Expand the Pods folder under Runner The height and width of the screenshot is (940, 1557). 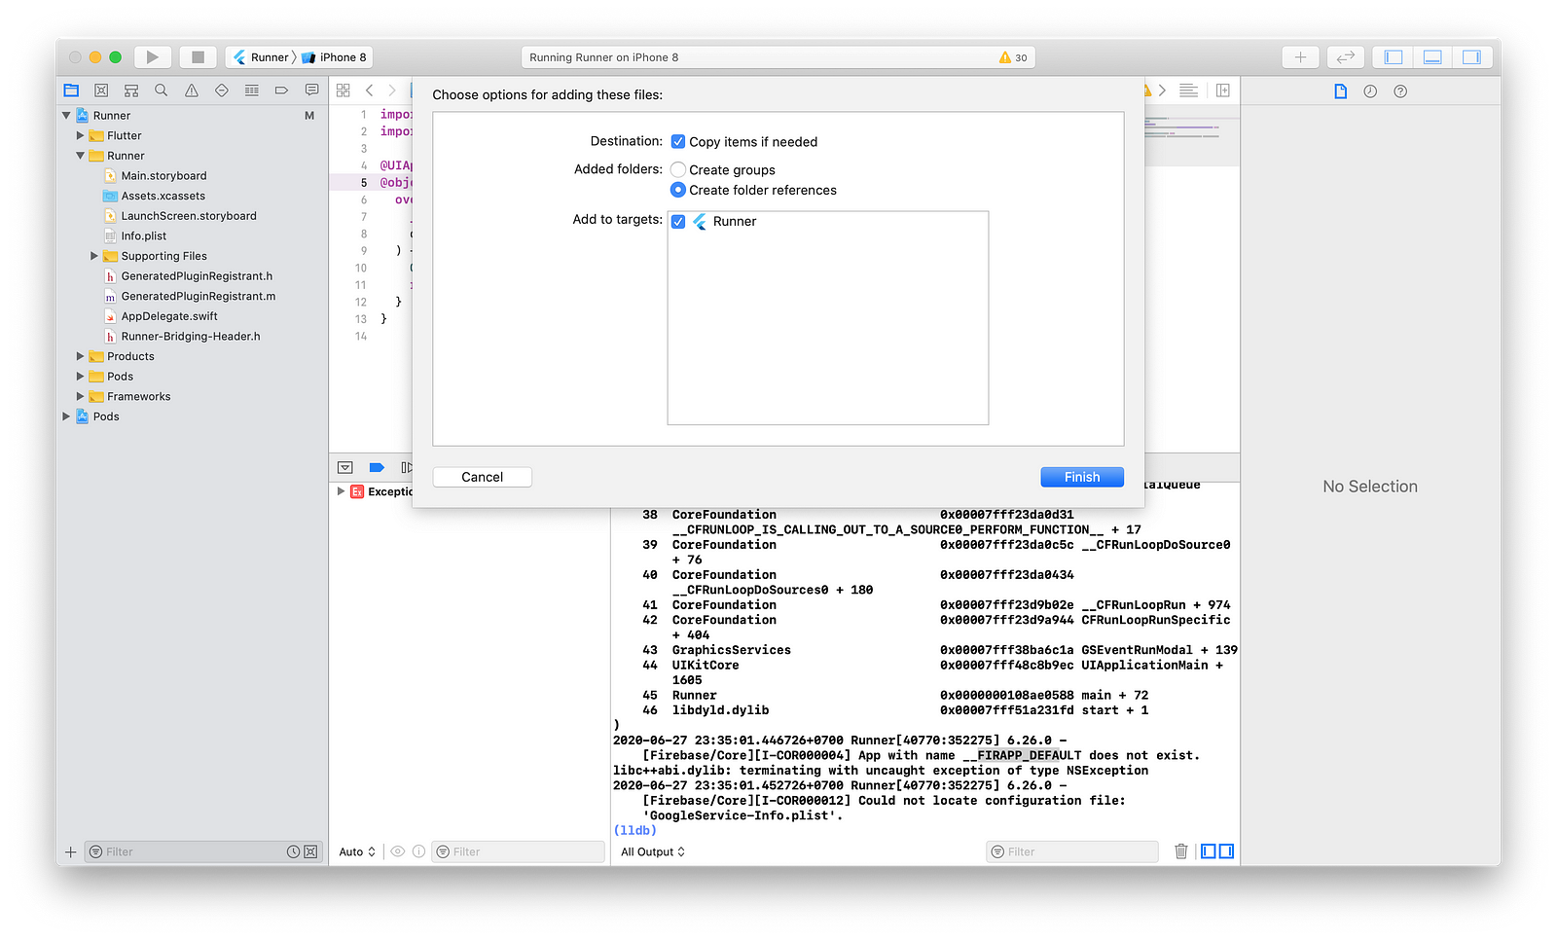(81, 377)
